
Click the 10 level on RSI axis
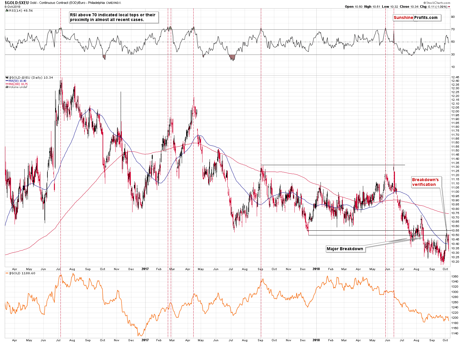453,67
